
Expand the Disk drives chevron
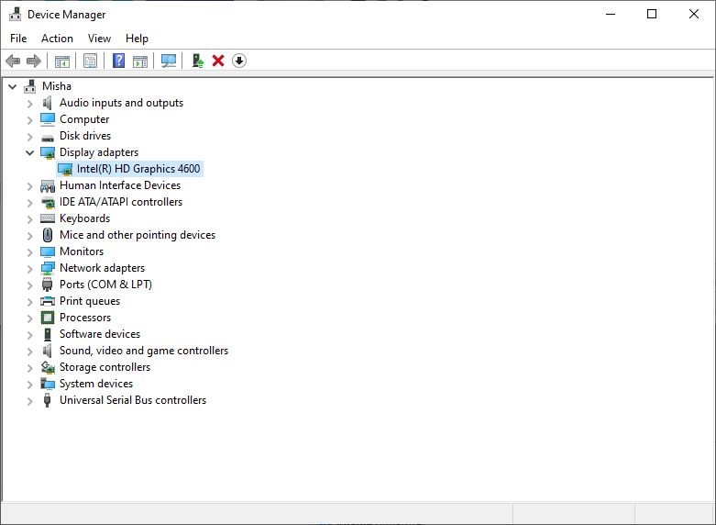coord(29,136)
